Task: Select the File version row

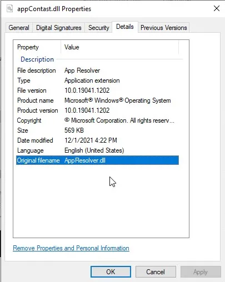Action: (x=97, y=90)
